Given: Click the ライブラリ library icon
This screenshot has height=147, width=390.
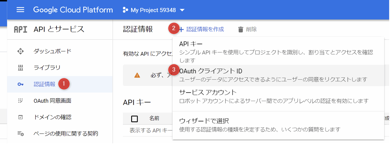Looking at the screenshot, I should tap(20, 68).
